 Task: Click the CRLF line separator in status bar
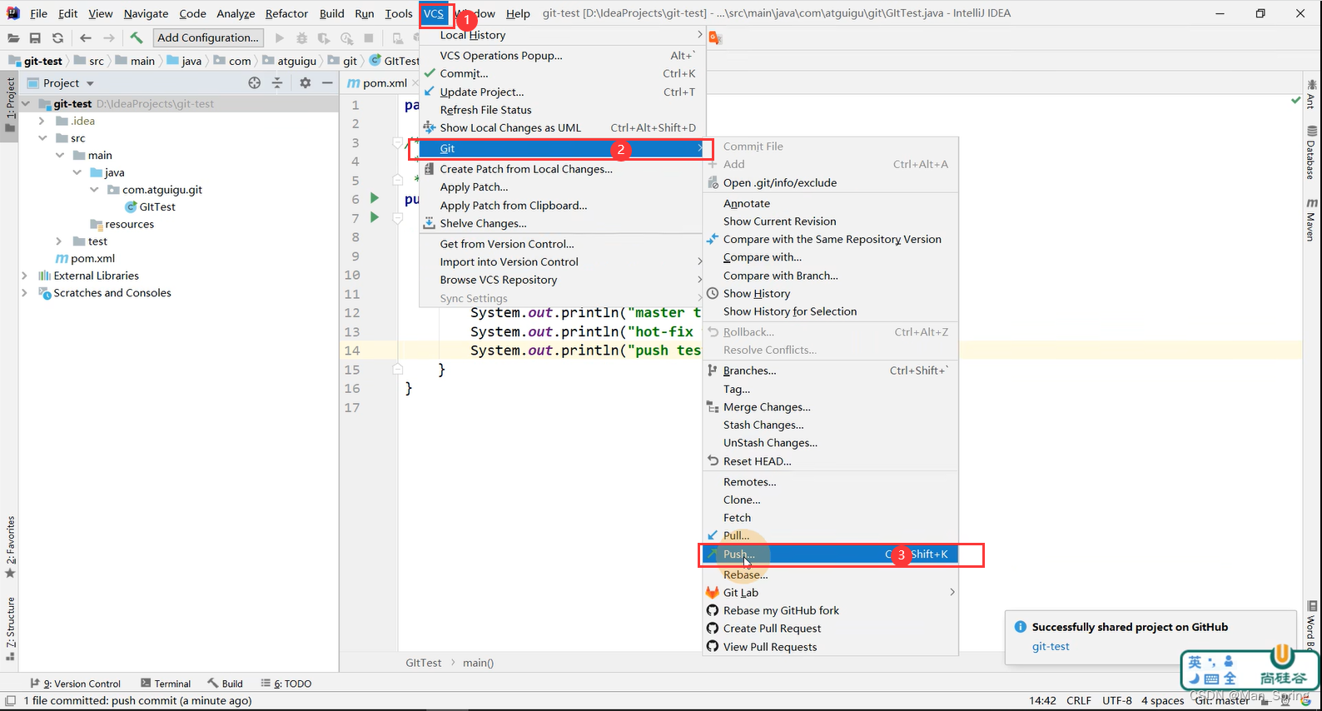click(x=1079, y=701)
